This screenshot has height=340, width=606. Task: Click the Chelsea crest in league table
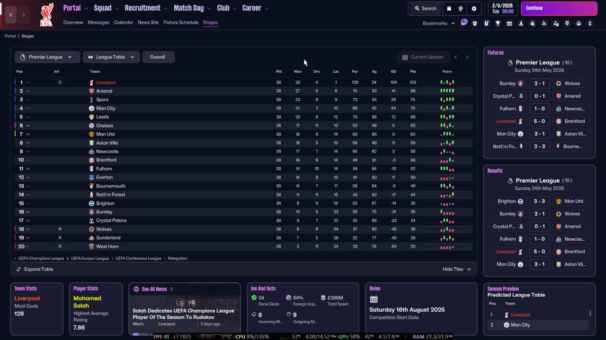coord(92,126)
